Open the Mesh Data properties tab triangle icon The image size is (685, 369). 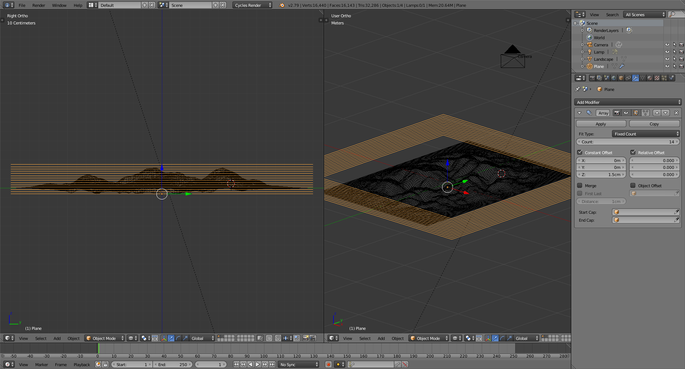643,78
